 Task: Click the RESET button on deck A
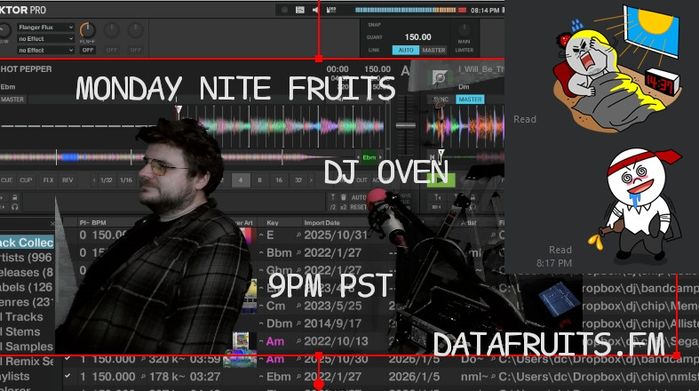359,207
